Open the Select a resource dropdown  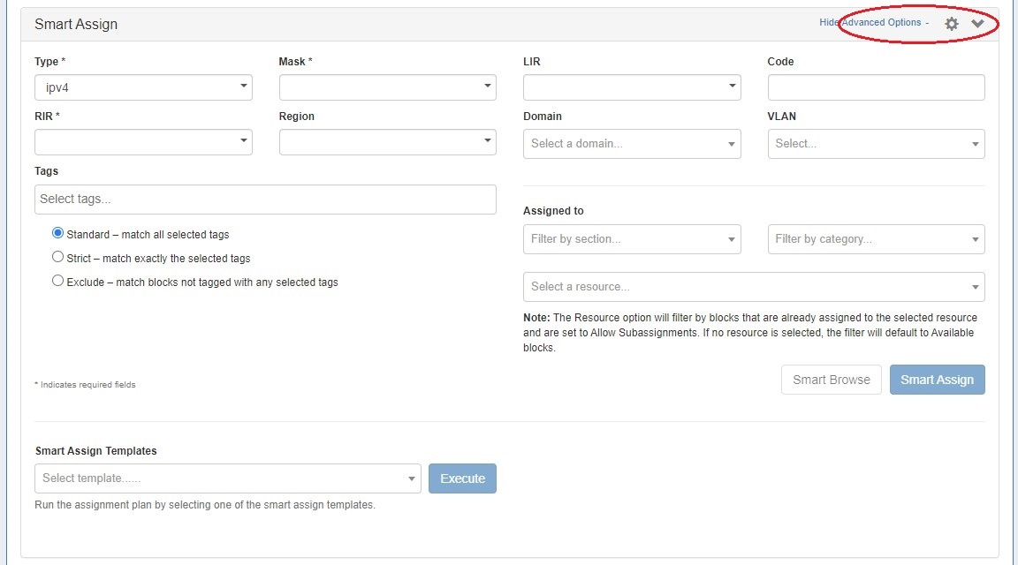pos(754,287)
